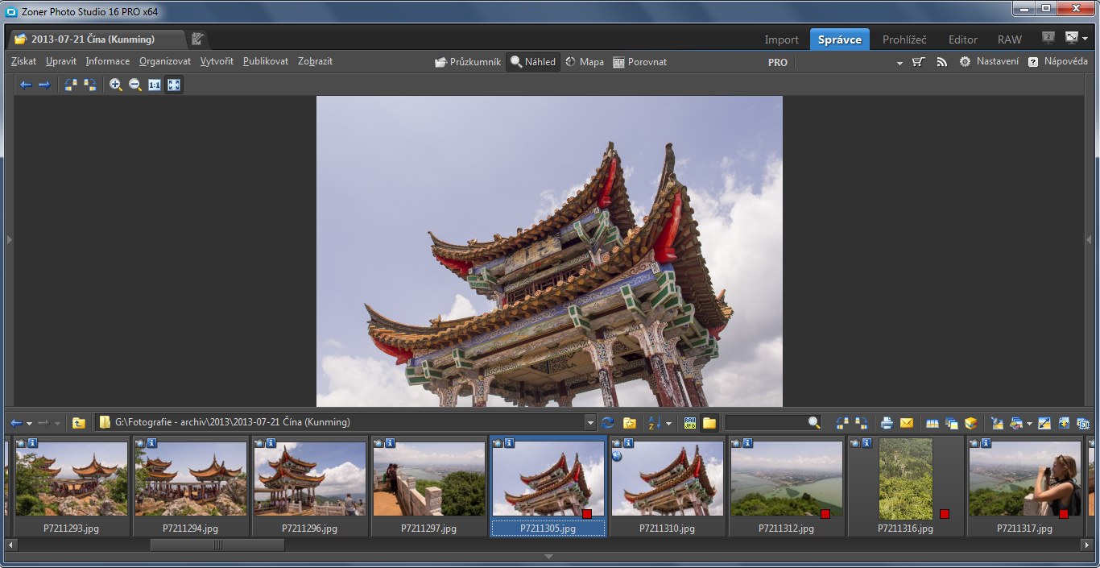
Task: Set the preview zoom to 1:1
Action: click(x=155, y=85)
